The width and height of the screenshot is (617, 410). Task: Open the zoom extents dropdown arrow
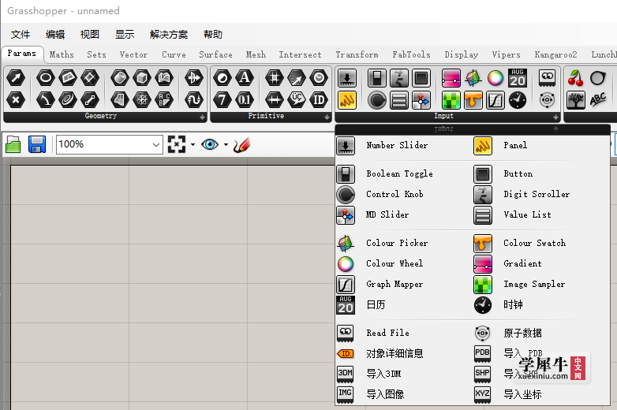[193, 144]
